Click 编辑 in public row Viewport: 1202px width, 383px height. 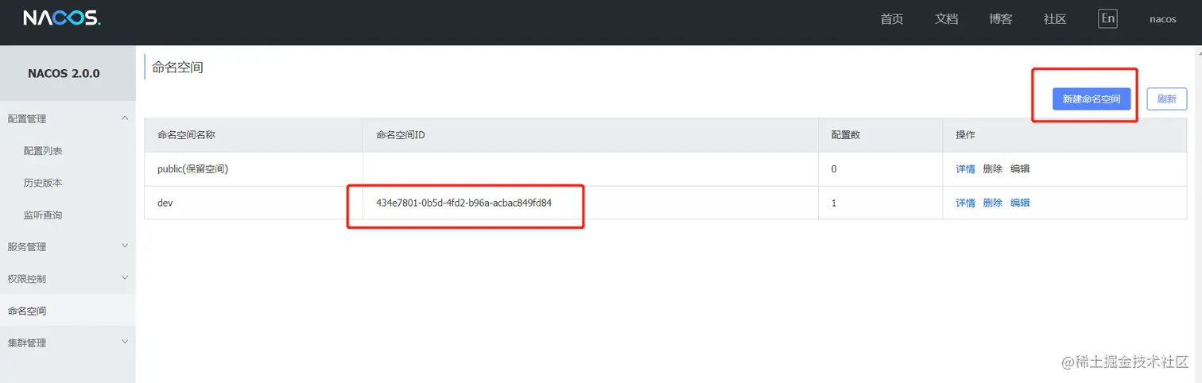coord(1020,169)
